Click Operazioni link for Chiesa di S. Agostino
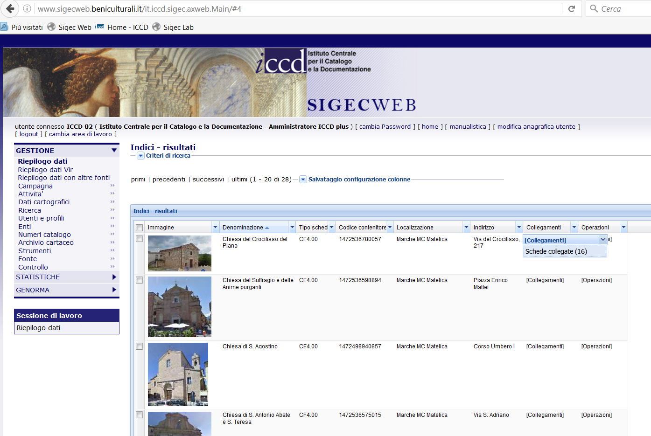Screen dimensions: 651x436 pyautogui.click(x=596, y=346)
